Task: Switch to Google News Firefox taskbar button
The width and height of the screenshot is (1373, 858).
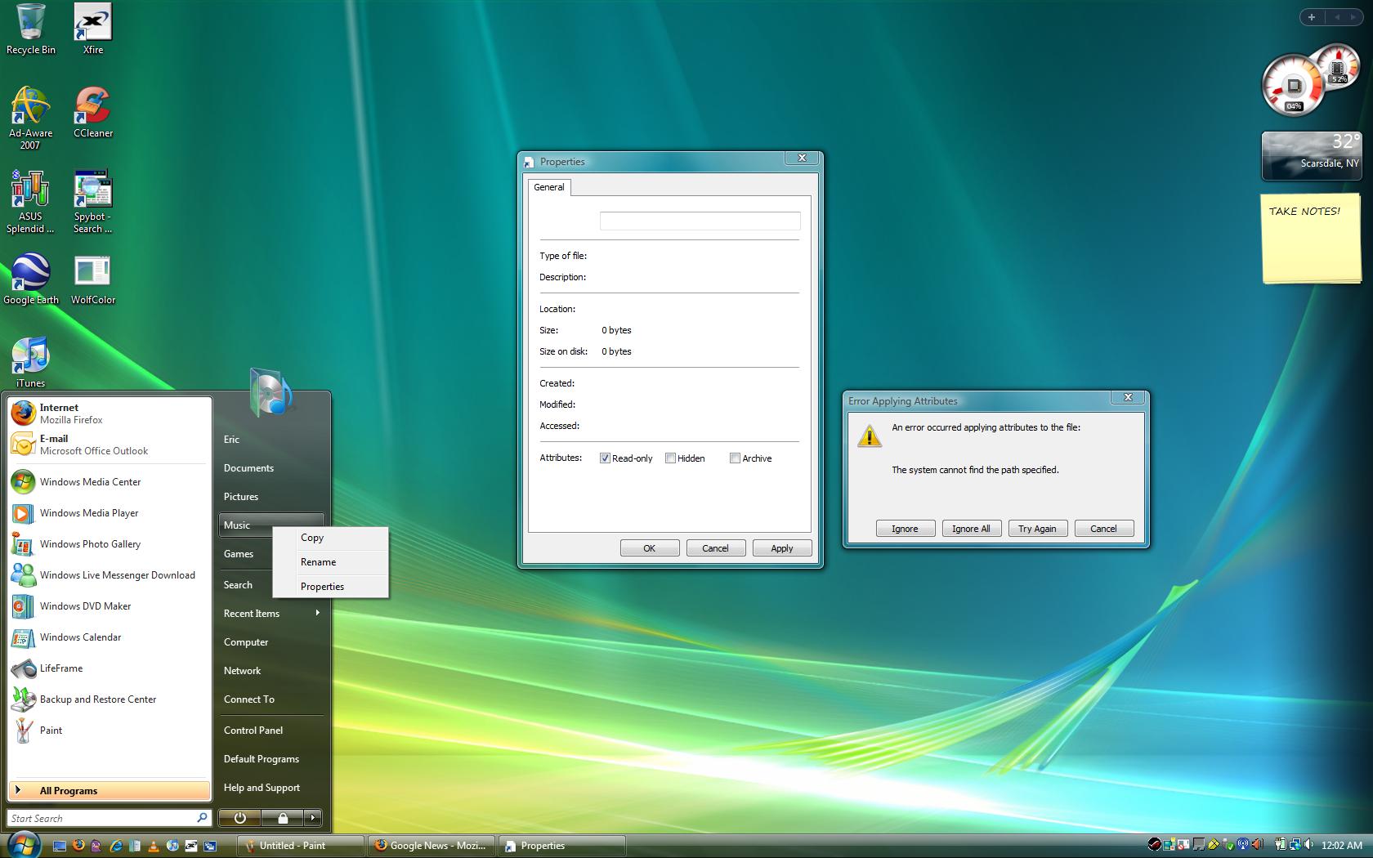Action: (432, 846)
